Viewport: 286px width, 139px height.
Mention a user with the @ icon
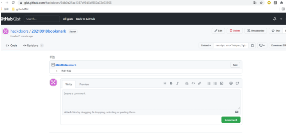point(231,83)
